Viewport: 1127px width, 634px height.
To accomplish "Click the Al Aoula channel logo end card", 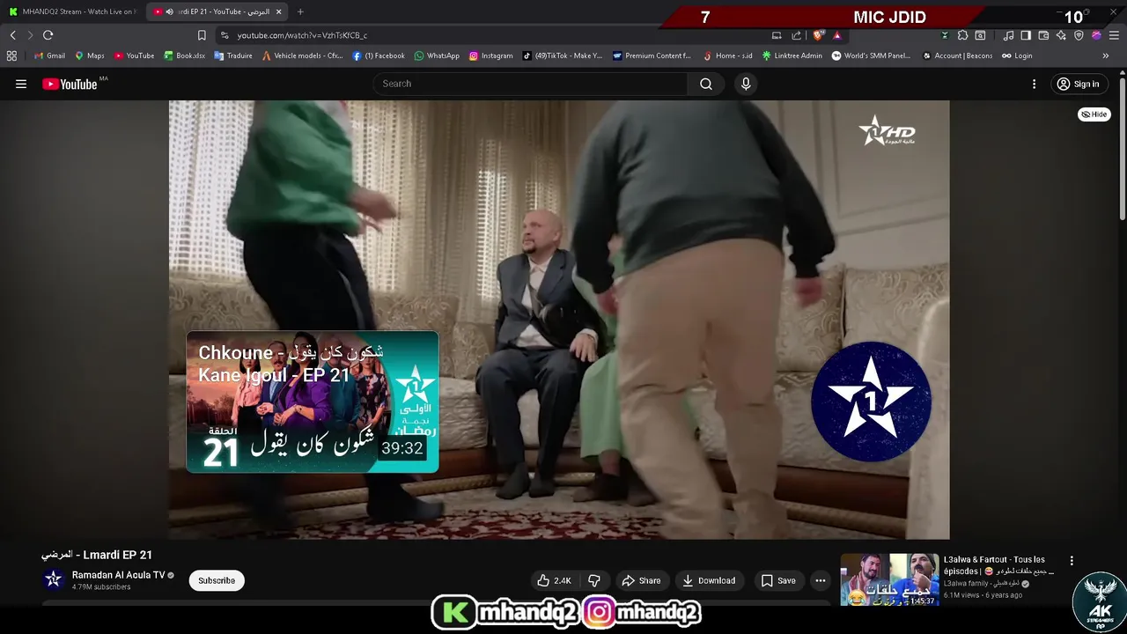I will [871, 402].
